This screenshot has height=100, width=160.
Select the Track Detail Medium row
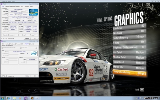[129, 62]
